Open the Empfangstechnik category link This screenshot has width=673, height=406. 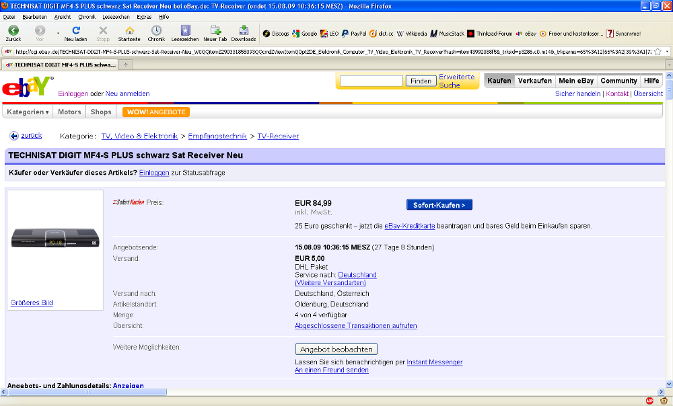[x=217, y=136]
